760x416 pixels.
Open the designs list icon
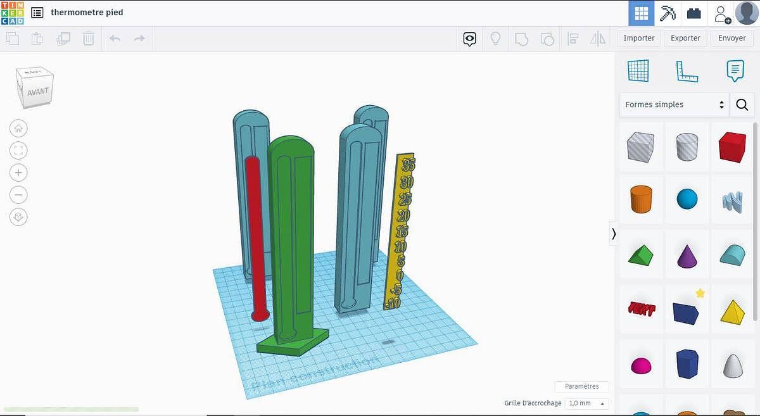coord(37,13)
